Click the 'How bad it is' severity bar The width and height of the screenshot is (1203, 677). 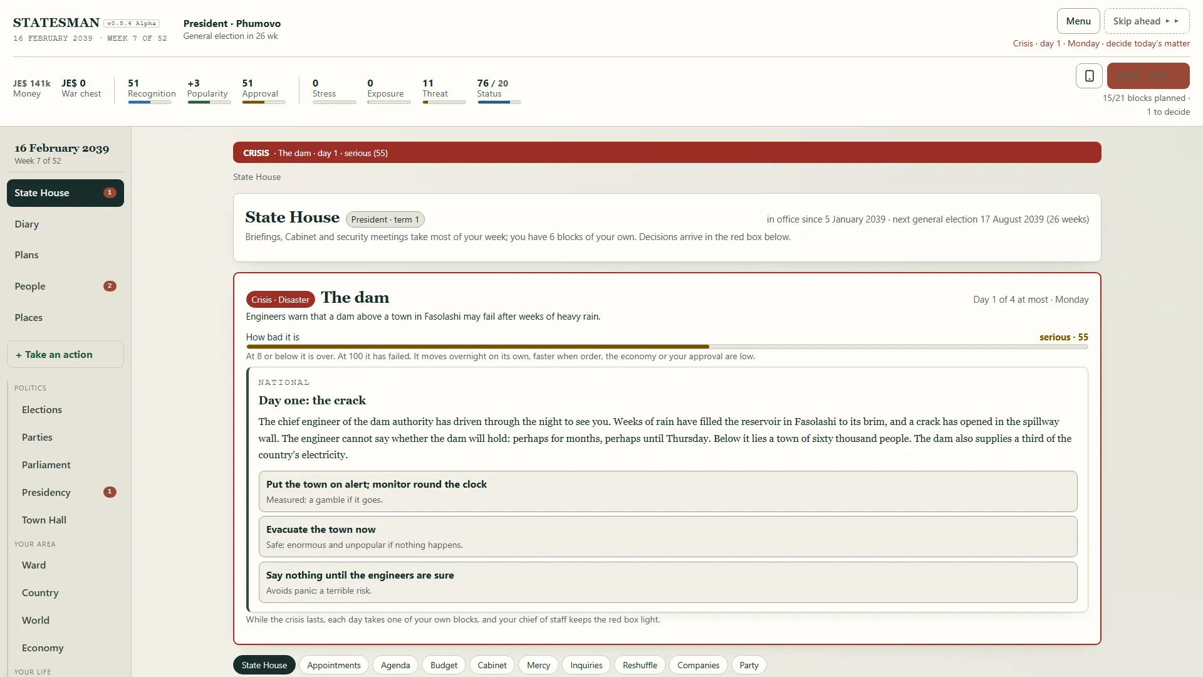[x=667, y=347]
